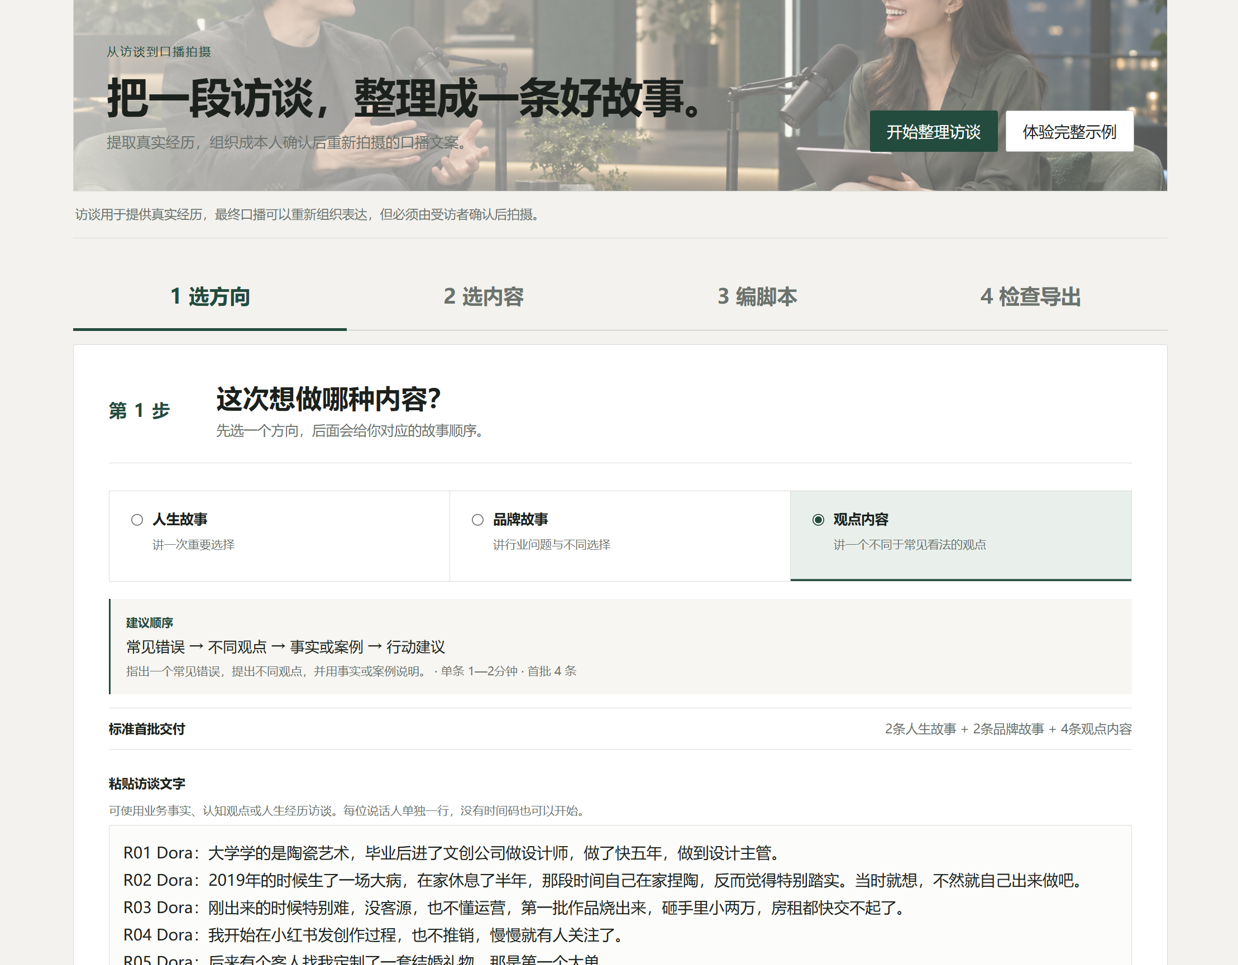1238x965 pixels.
Task: Click the 2条人生故事 + 2条品牌故事 summary text
Action: tap(1008, 729)
